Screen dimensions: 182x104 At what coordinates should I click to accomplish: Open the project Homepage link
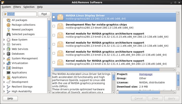[x=146, y=74]
